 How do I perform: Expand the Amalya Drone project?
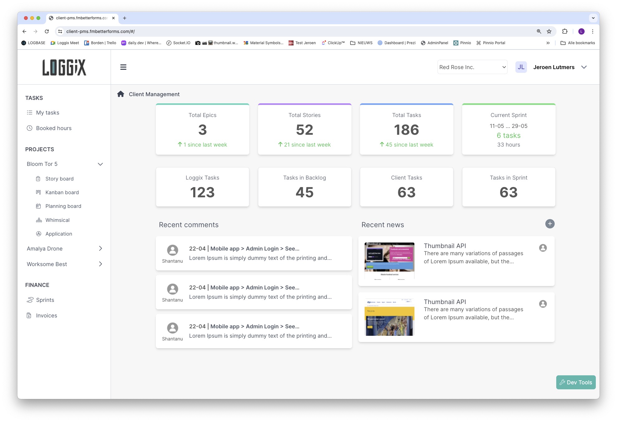pos(100,248)
